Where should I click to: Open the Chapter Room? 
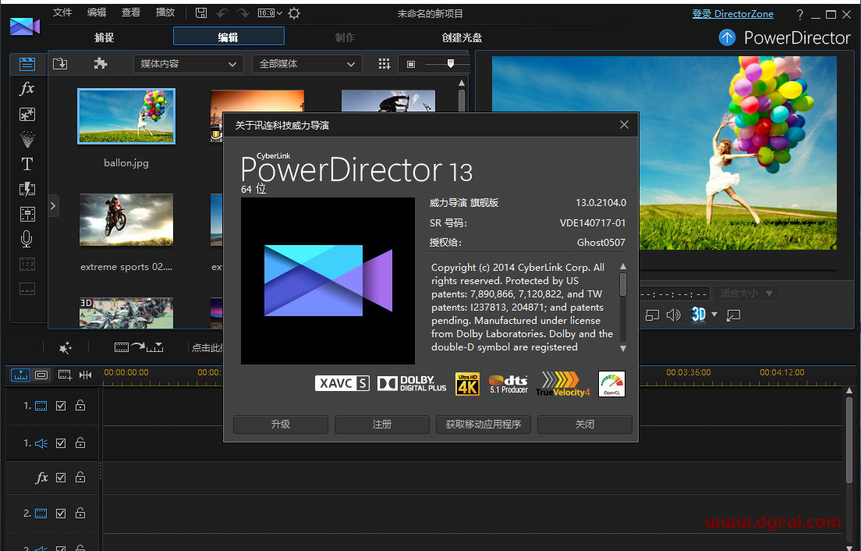(x=27, y=265)
